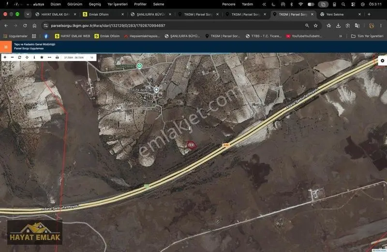The image size is (387, 252).
Task: Open the Düzen menu
Action: [56, 4]
